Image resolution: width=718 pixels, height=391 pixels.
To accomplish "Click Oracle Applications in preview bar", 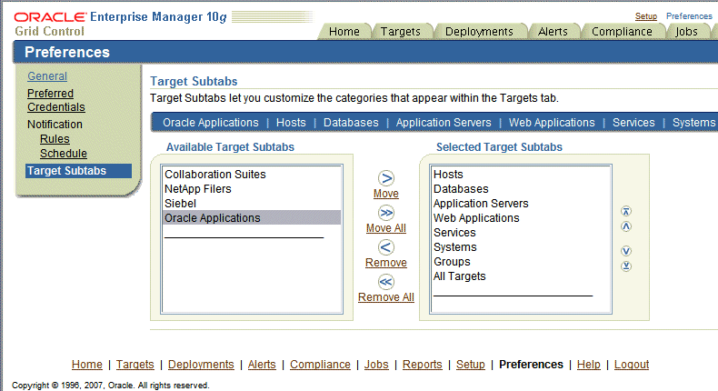I will (211, 123).
